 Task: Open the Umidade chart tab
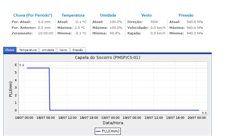point(48,50)
